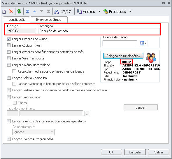Check the Todos checkbox
Screen dimensions: 172x159
pos(15,102)
